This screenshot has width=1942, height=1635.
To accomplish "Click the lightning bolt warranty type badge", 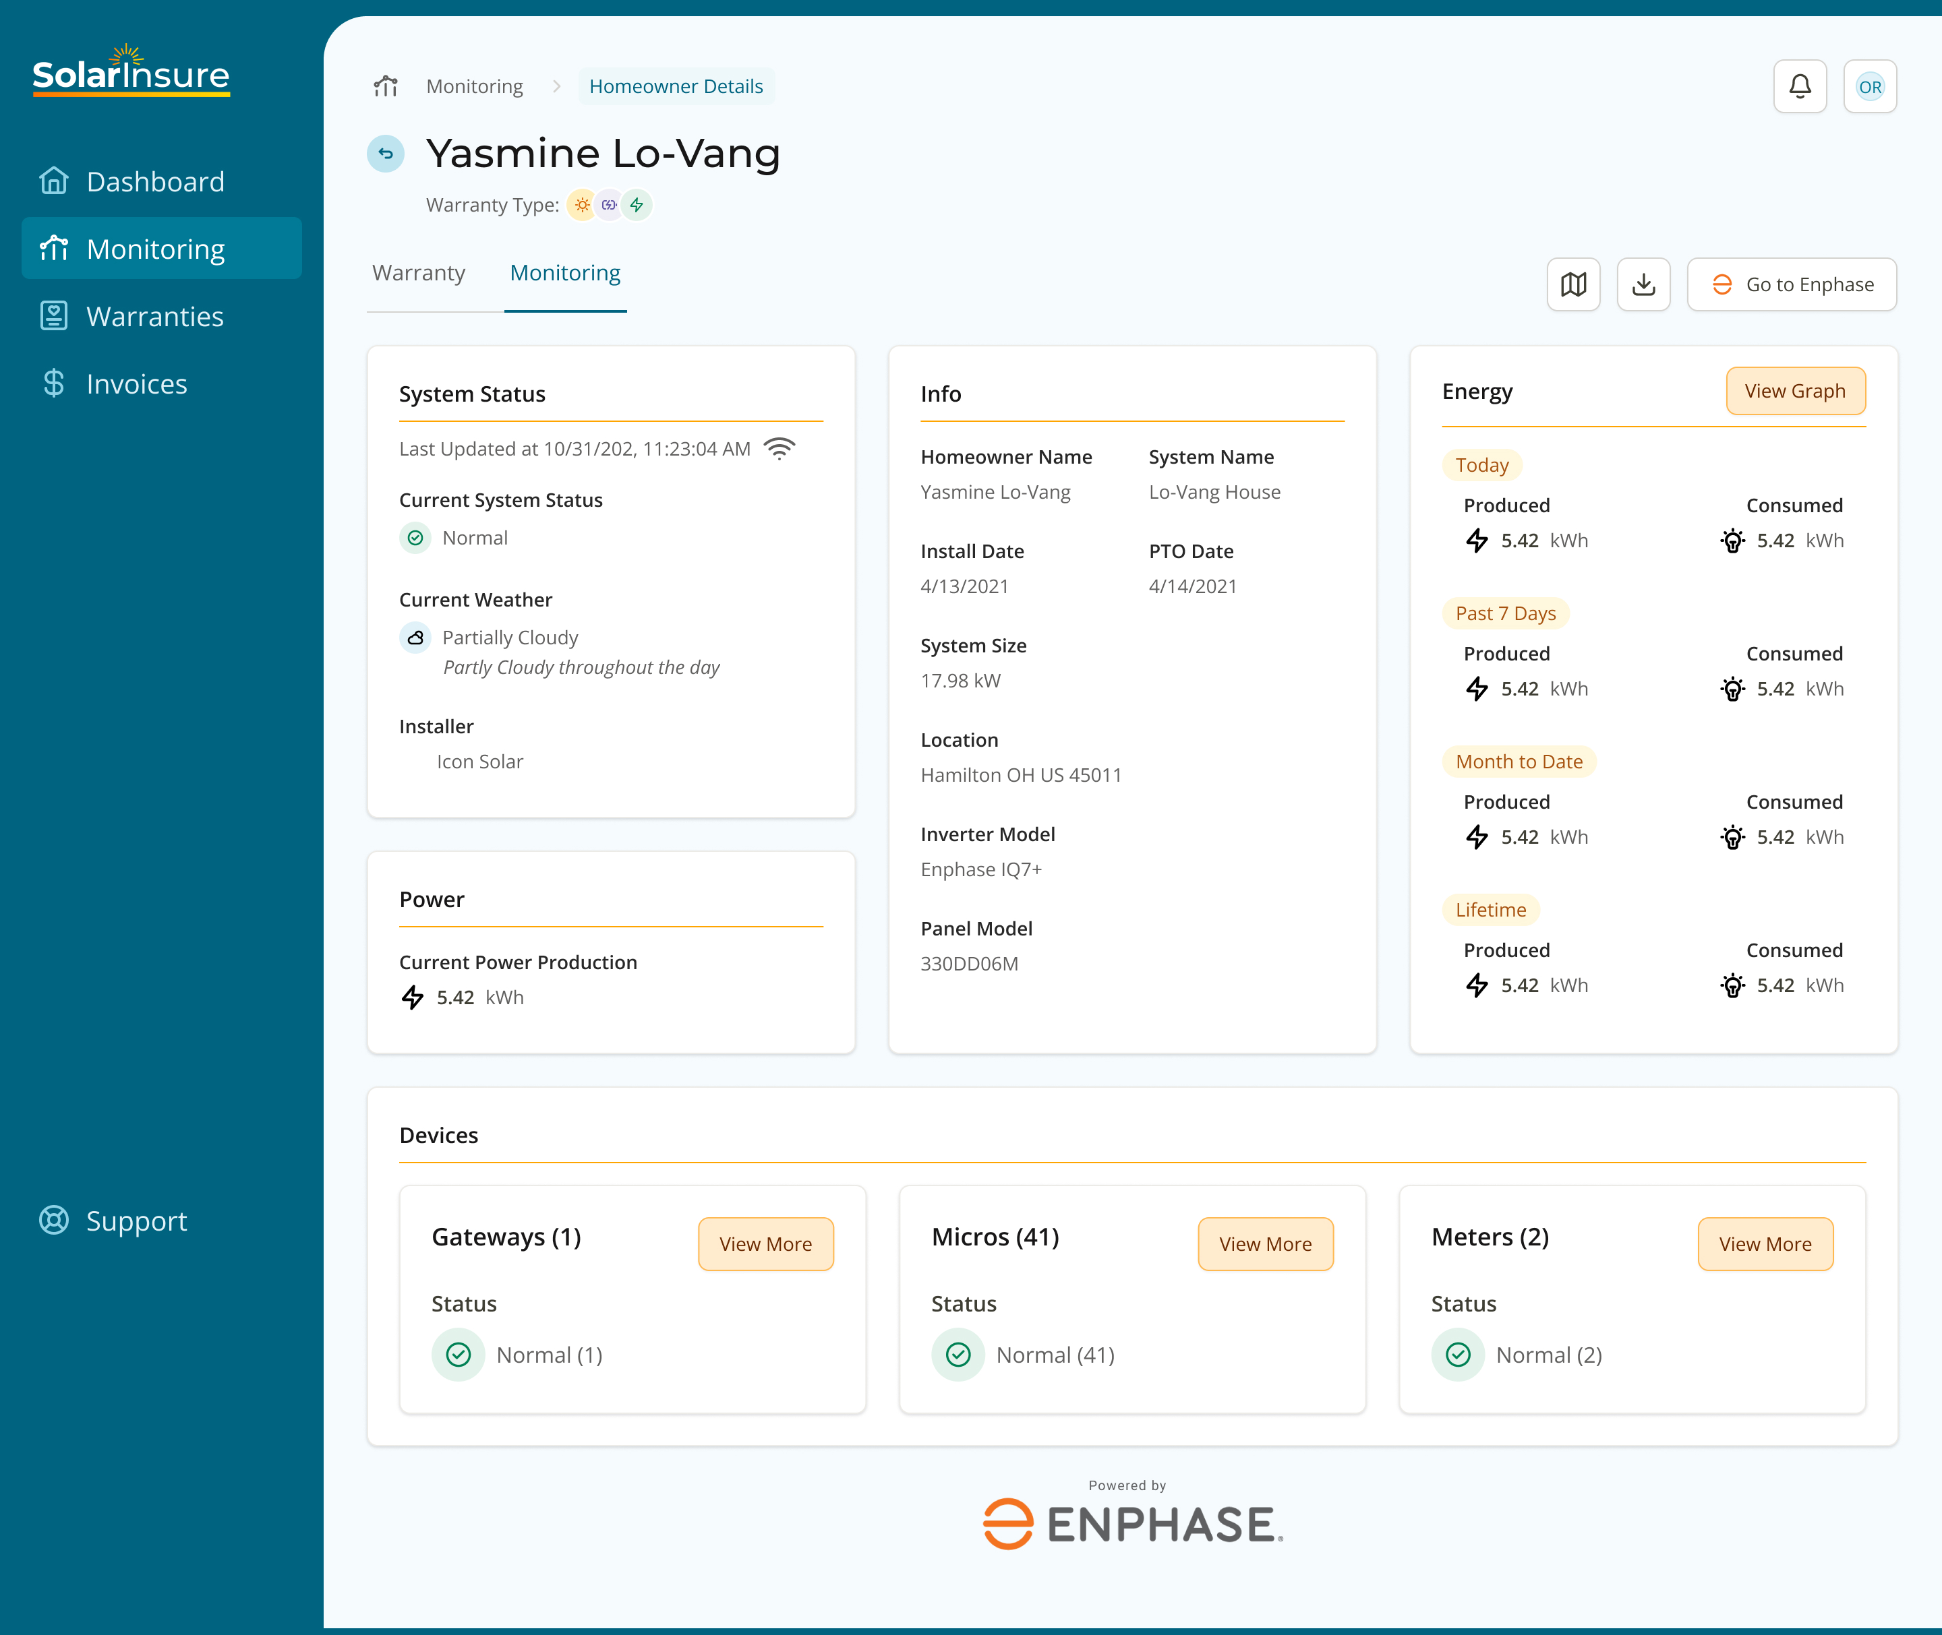I will click(637, 205).
